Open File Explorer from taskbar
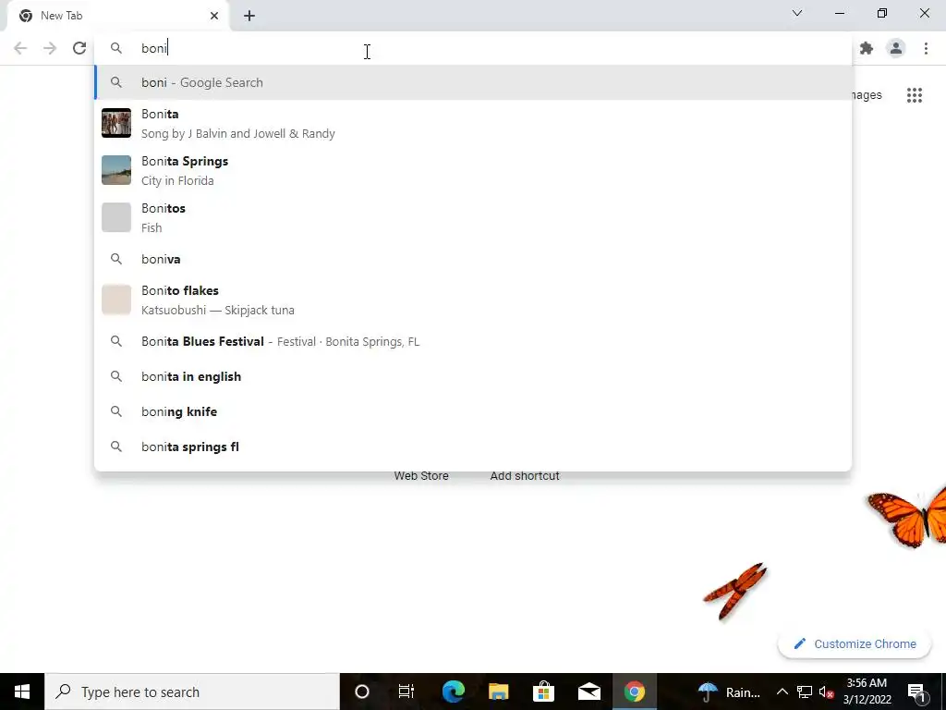946x710 pixels. 498,692
